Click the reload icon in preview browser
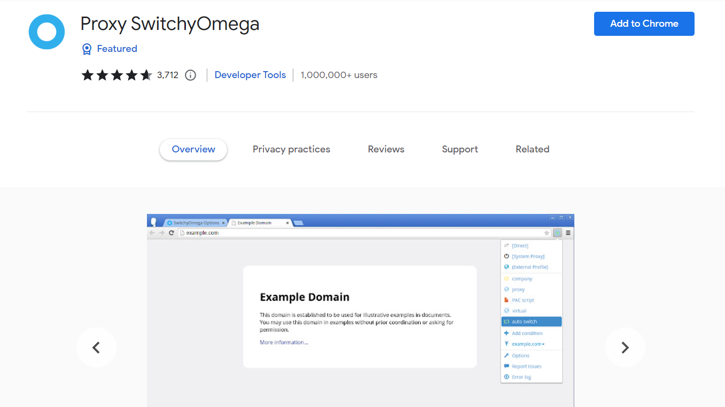 click(x=171, y=233)
